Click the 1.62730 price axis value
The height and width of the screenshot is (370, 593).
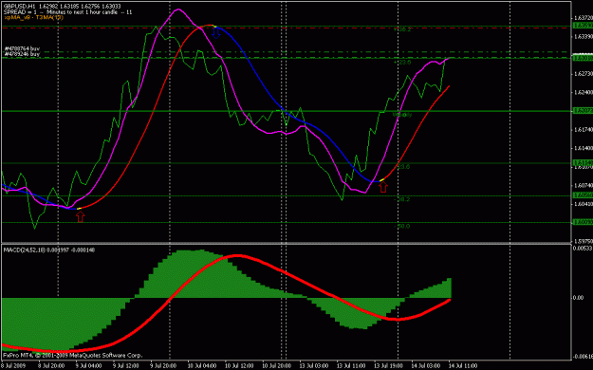(583, 74)
